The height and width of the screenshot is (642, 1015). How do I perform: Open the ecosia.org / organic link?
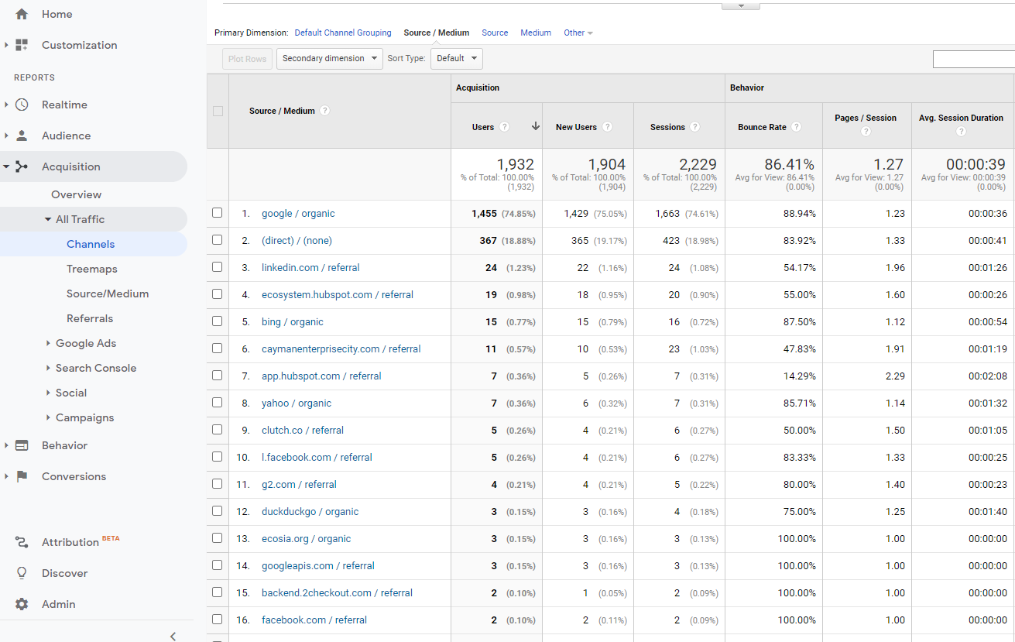[x=307, y=538]
